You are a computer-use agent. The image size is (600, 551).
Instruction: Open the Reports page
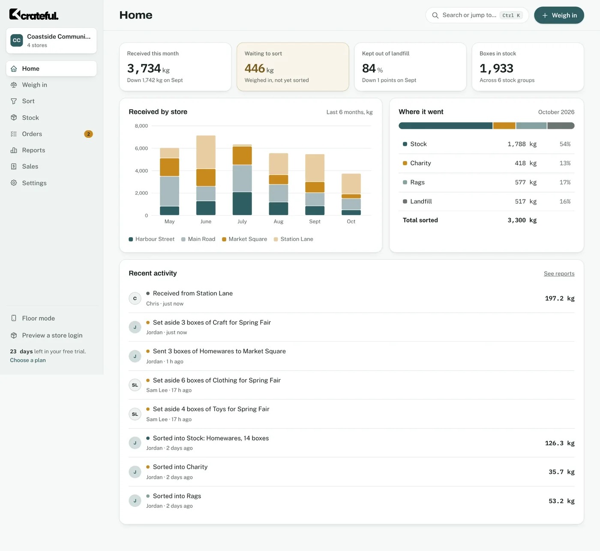(x=51, y=150)
